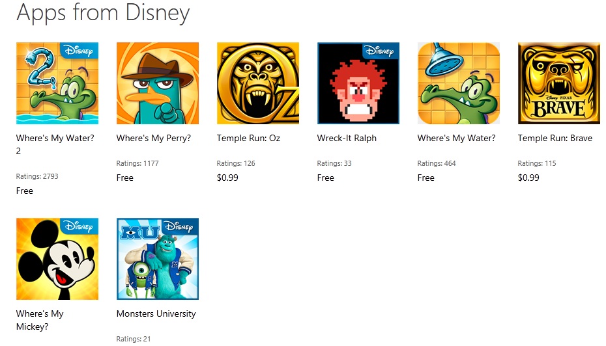Choose the Where's My Water? shower icon
Viewport: 606px width, 346px height.
[459, 83]
